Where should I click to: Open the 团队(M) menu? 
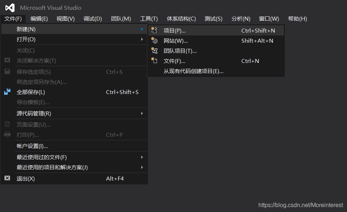121,19
